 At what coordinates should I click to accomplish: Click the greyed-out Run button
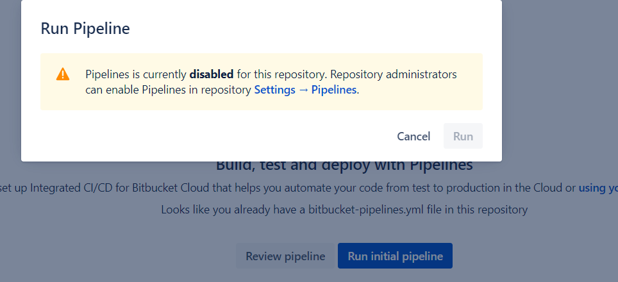coord(463,137)
